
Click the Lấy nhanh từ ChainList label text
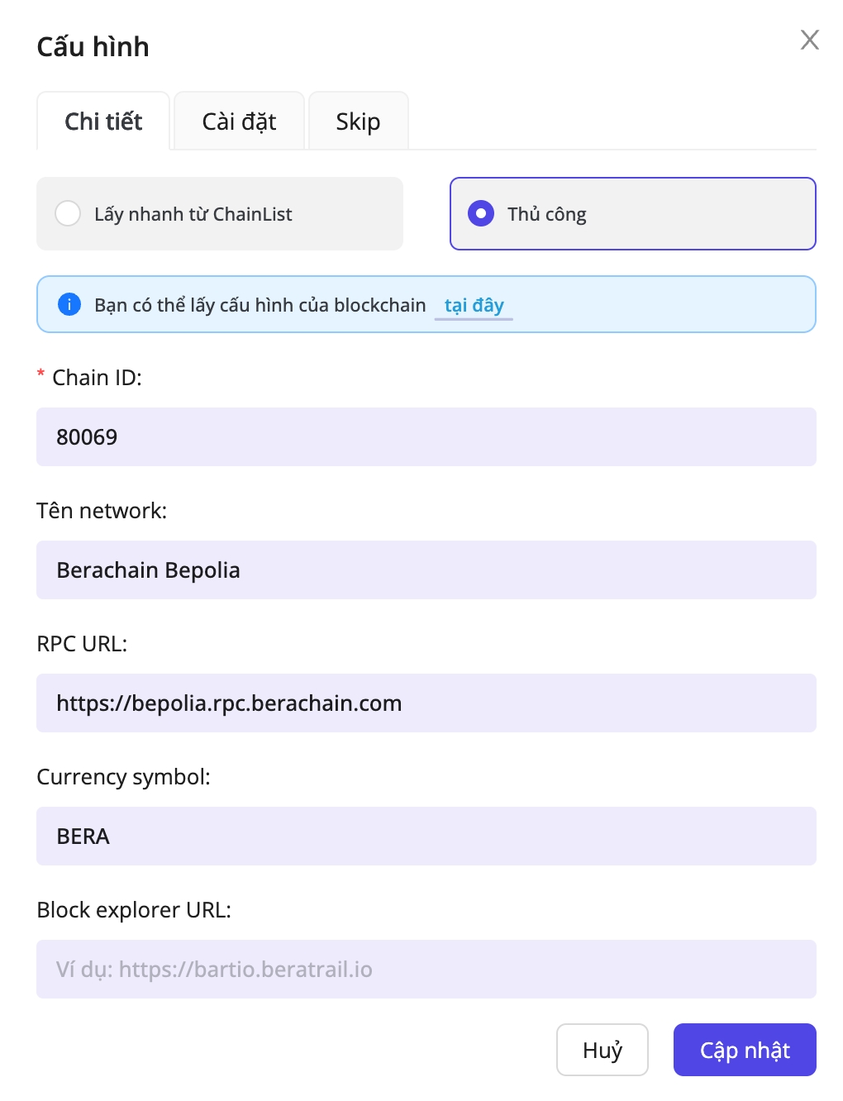(x=193, y=214)
